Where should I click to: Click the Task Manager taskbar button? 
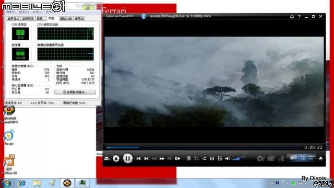[82, 183]
